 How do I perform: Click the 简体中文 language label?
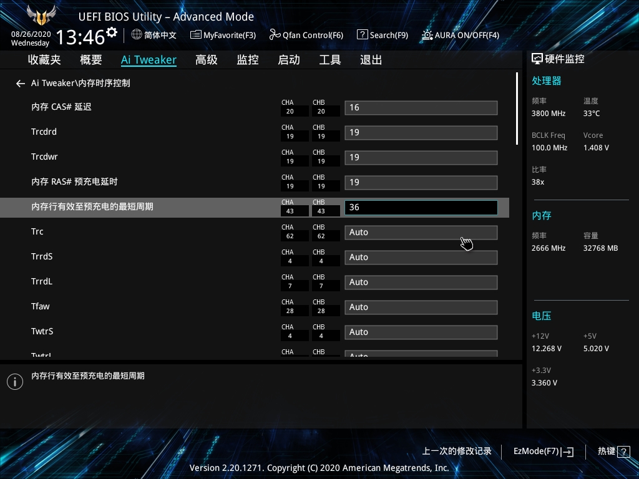(160, 35)
